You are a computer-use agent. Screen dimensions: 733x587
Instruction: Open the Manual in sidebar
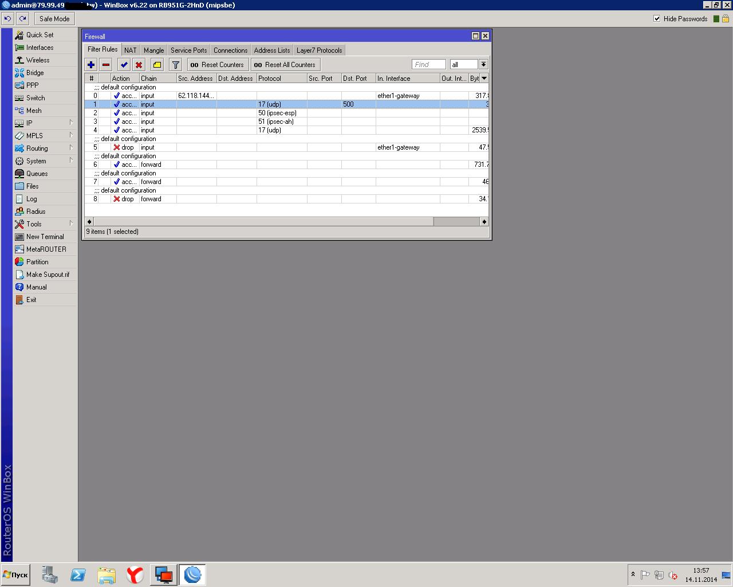pyautogui.click(x=45, y=287)
